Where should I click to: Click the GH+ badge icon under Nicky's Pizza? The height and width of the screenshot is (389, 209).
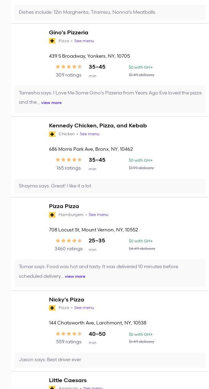tap(52, 308)
